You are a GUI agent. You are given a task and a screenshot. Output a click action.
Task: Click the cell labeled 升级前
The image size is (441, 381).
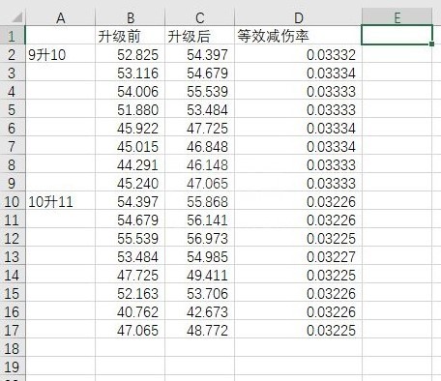(131, 36)
